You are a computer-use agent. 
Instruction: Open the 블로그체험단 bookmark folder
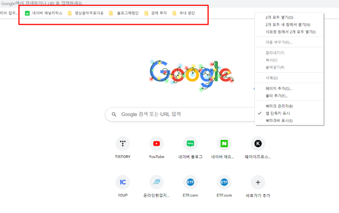point(124,14)
